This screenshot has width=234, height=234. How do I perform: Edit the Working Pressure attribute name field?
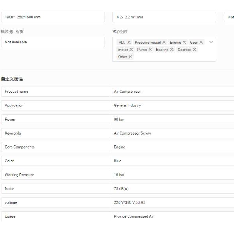55,175
